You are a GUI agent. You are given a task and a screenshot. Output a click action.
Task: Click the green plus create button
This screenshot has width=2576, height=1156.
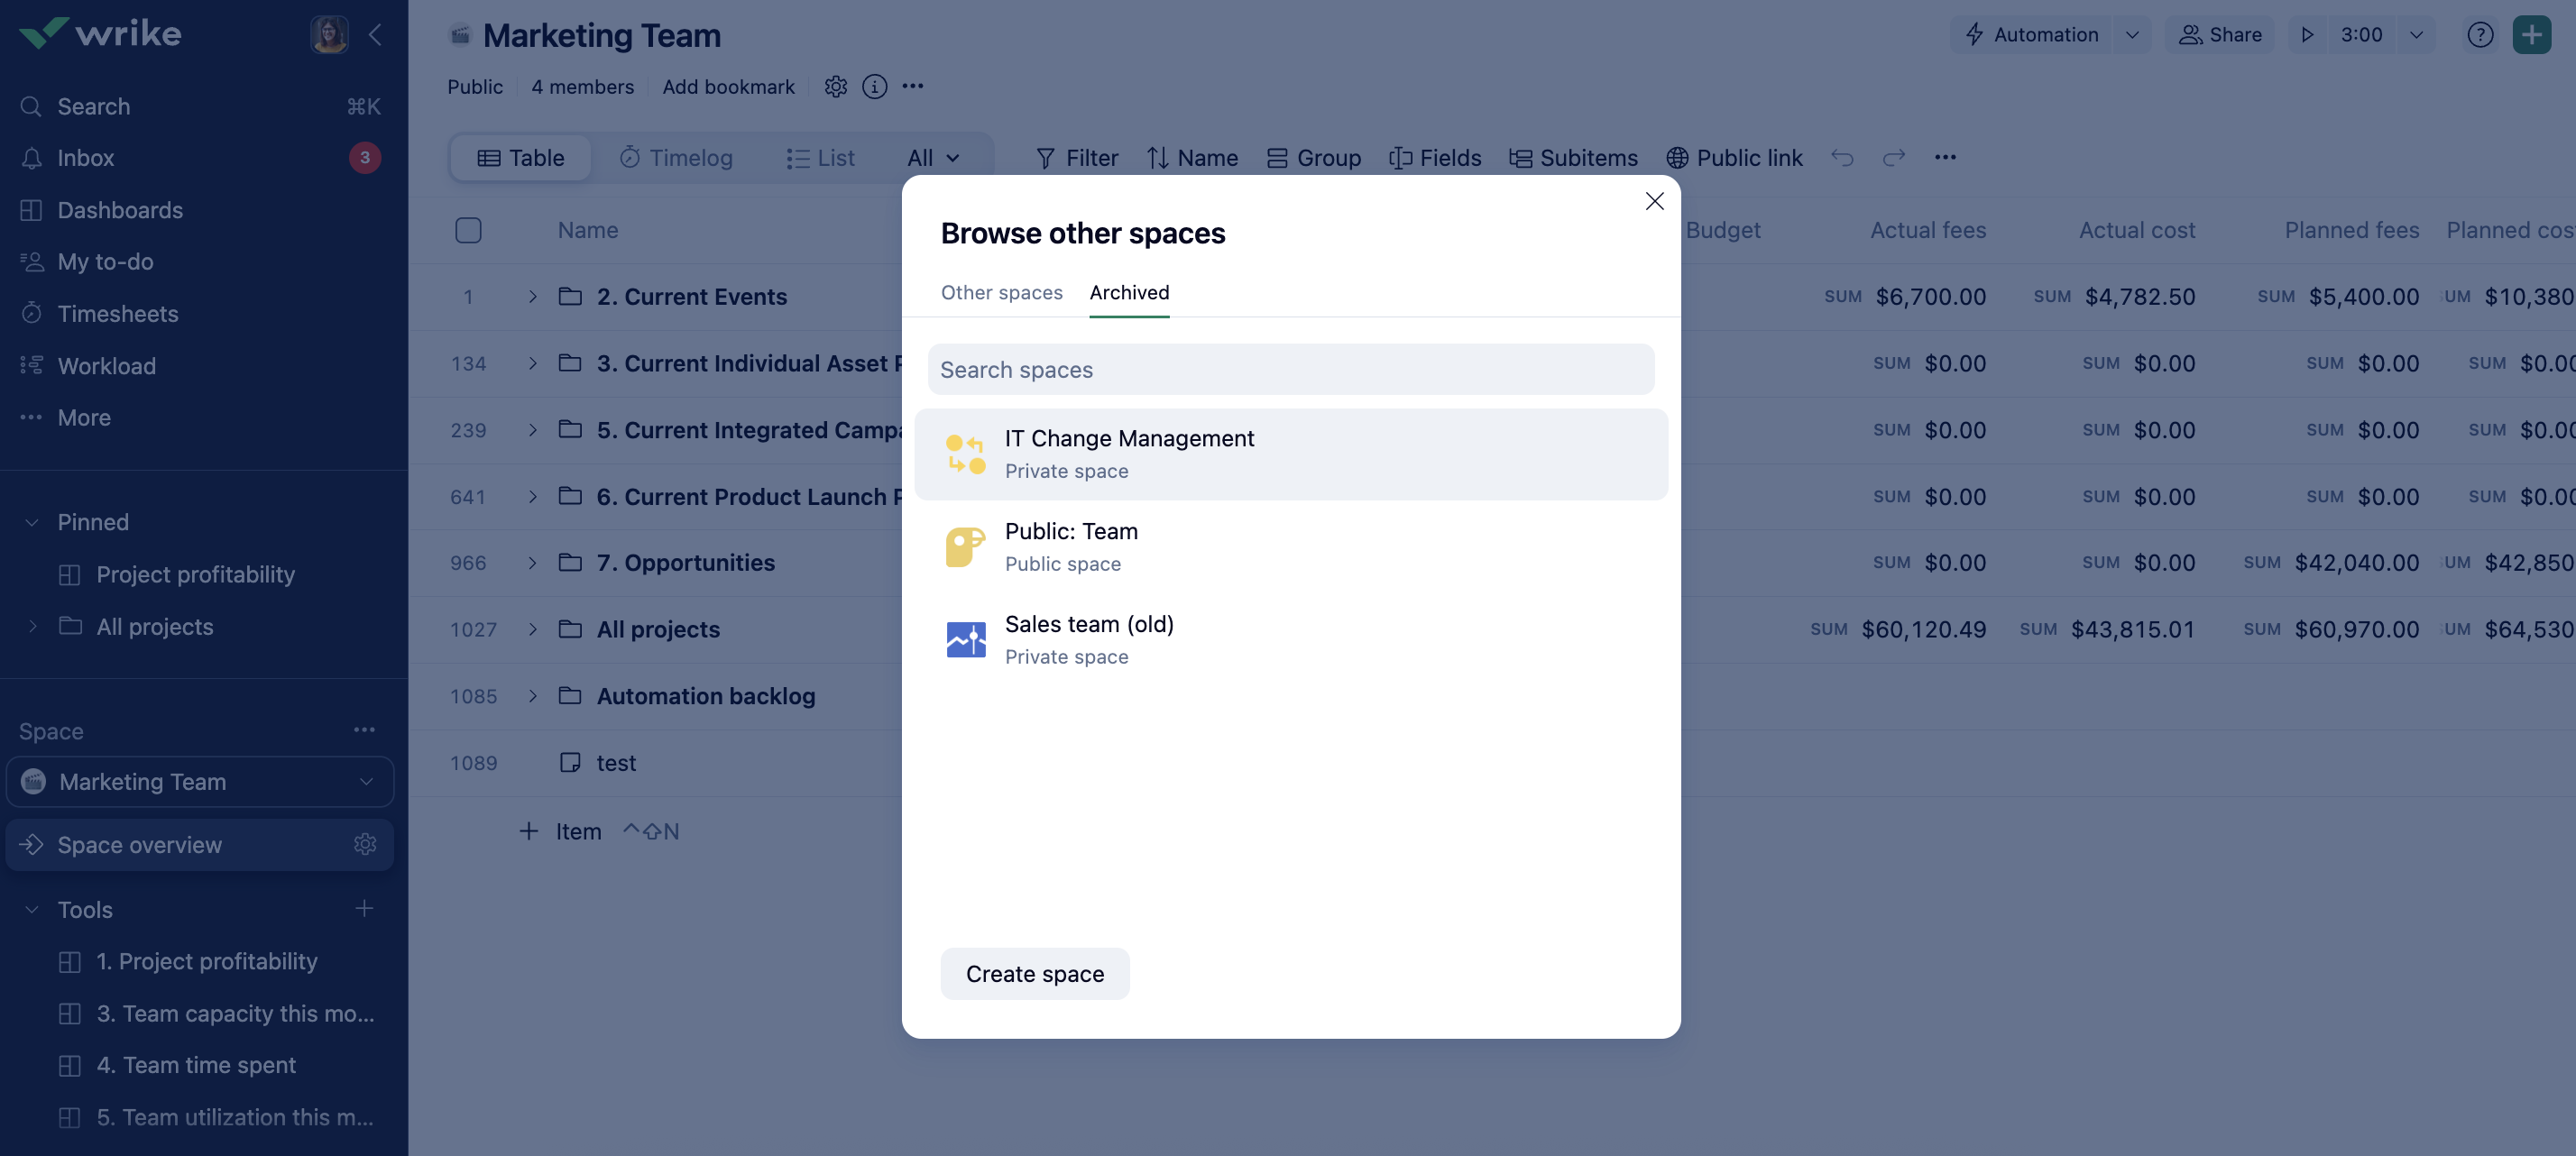[x=2531, y=35]
